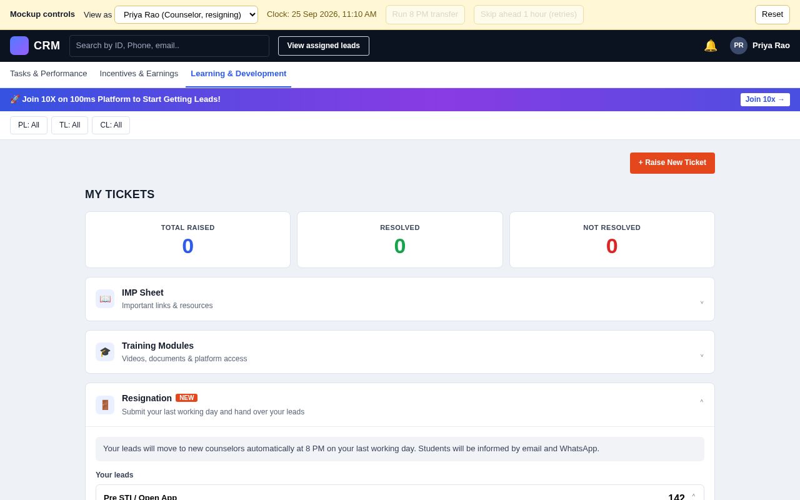
Task: Select the Learning & Development tab
Action: point(239,74)
